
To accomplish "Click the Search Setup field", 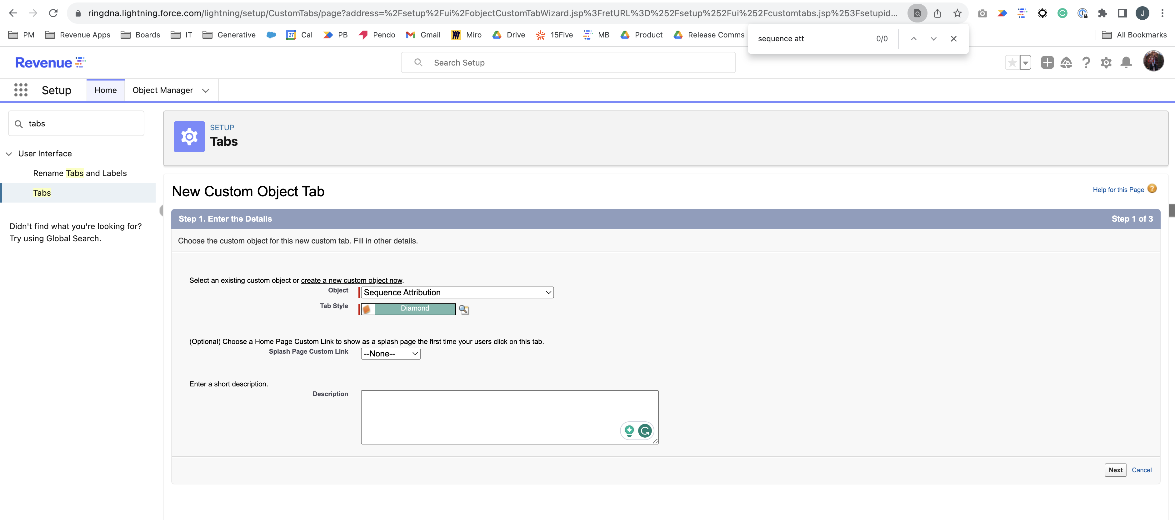I will tap(568, 62).
